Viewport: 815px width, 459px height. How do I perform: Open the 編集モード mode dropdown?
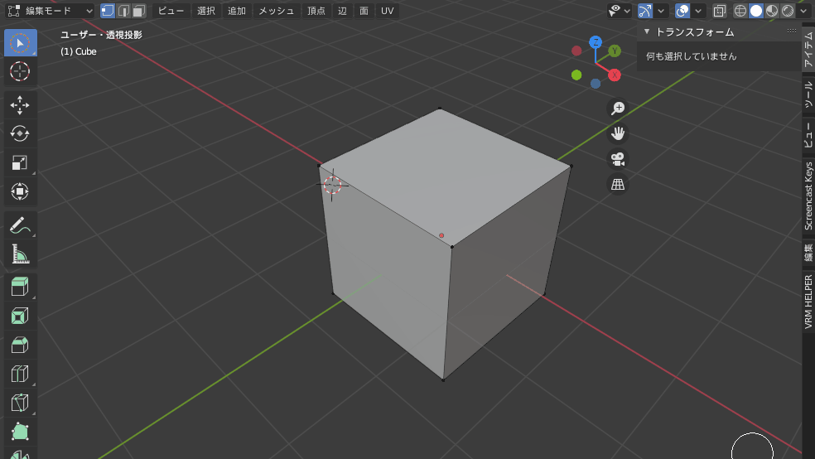click(x=50, y=11)
